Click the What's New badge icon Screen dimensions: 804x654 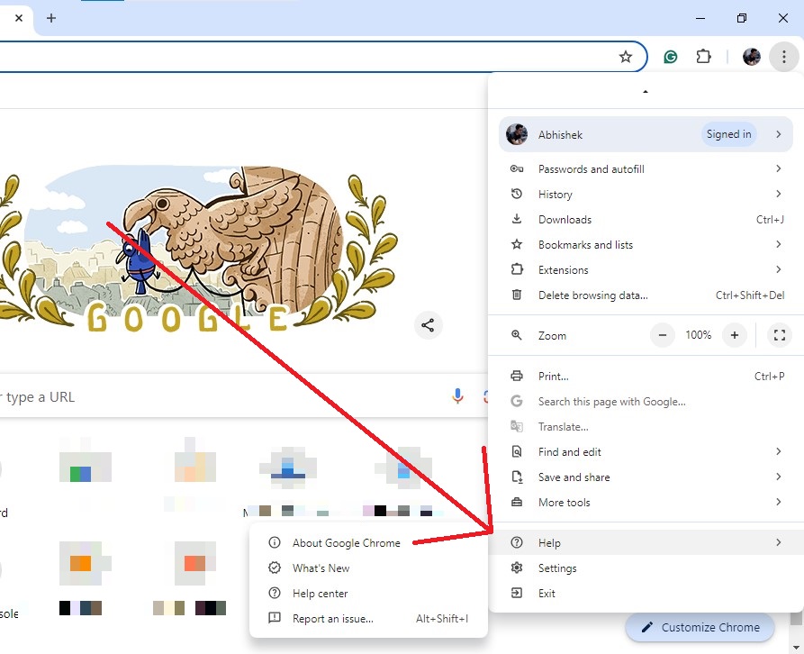pyautogui.click(x=275, y=568)
